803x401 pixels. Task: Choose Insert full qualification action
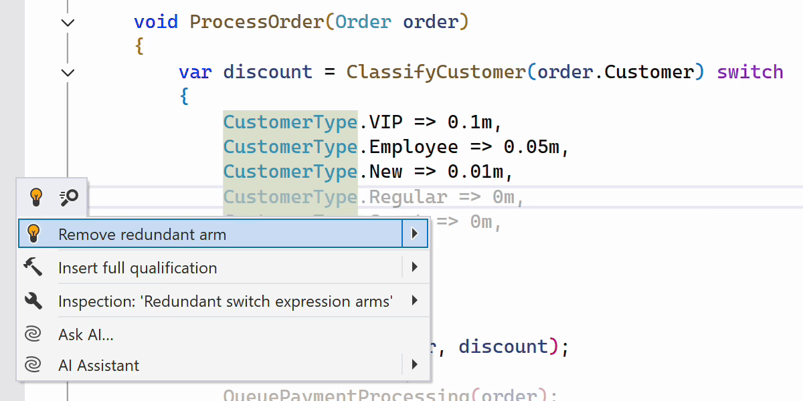point(138,268)
